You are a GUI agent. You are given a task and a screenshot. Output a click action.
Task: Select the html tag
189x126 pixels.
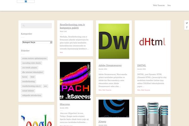(x=32, y=77)
